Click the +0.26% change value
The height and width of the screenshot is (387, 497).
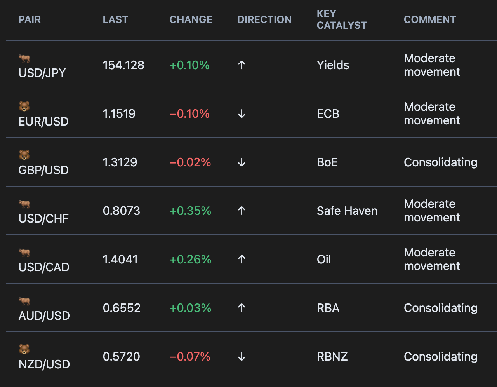coord(190,259)
